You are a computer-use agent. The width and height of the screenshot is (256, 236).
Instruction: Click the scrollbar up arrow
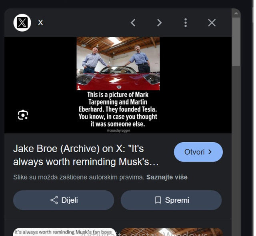(x=236, y=13)
